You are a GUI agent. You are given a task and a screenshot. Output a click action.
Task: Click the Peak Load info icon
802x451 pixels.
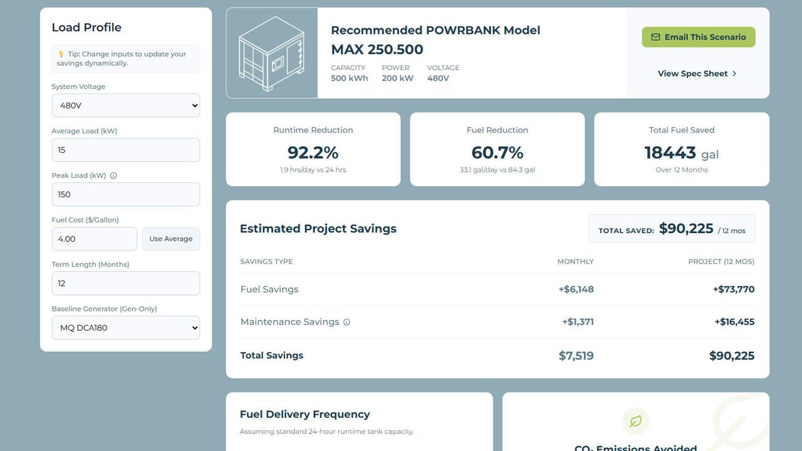click(113, 176)
